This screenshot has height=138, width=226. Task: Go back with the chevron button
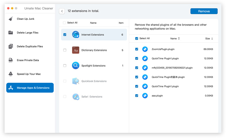[62, 11]
